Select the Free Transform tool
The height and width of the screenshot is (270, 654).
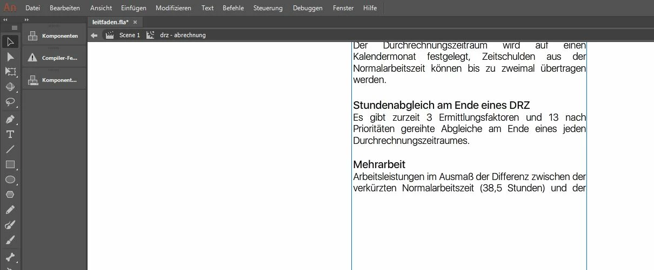tap(10, 72)
